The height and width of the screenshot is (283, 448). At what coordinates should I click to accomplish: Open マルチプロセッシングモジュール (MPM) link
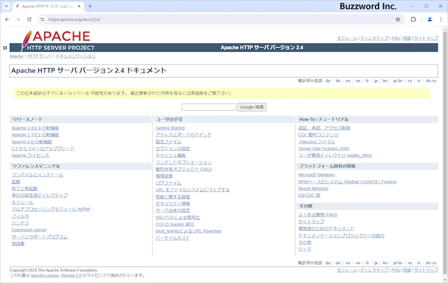(51, 209)
